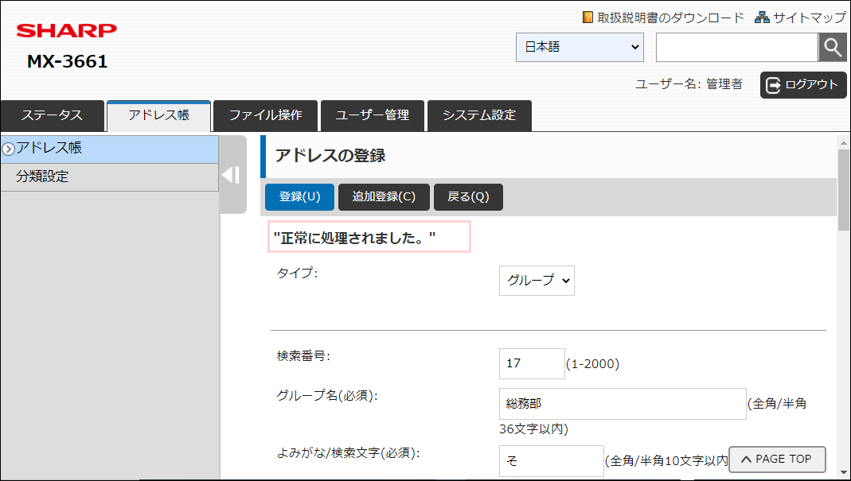Click the ログアウト button
The width and height of the screenshot is (851, 481).
[803, 85]
